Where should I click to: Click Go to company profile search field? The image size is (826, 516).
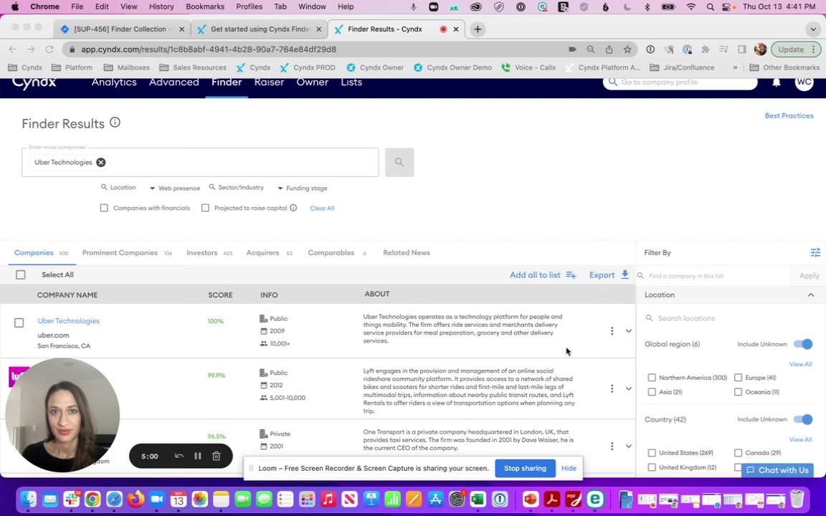pyautogui.click(x=680, y=82)
